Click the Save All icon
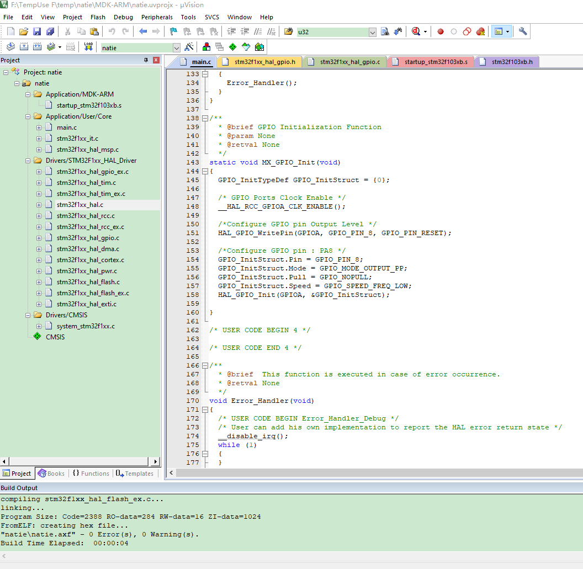The width and height of the screenshot is (583, 569). 50,32
